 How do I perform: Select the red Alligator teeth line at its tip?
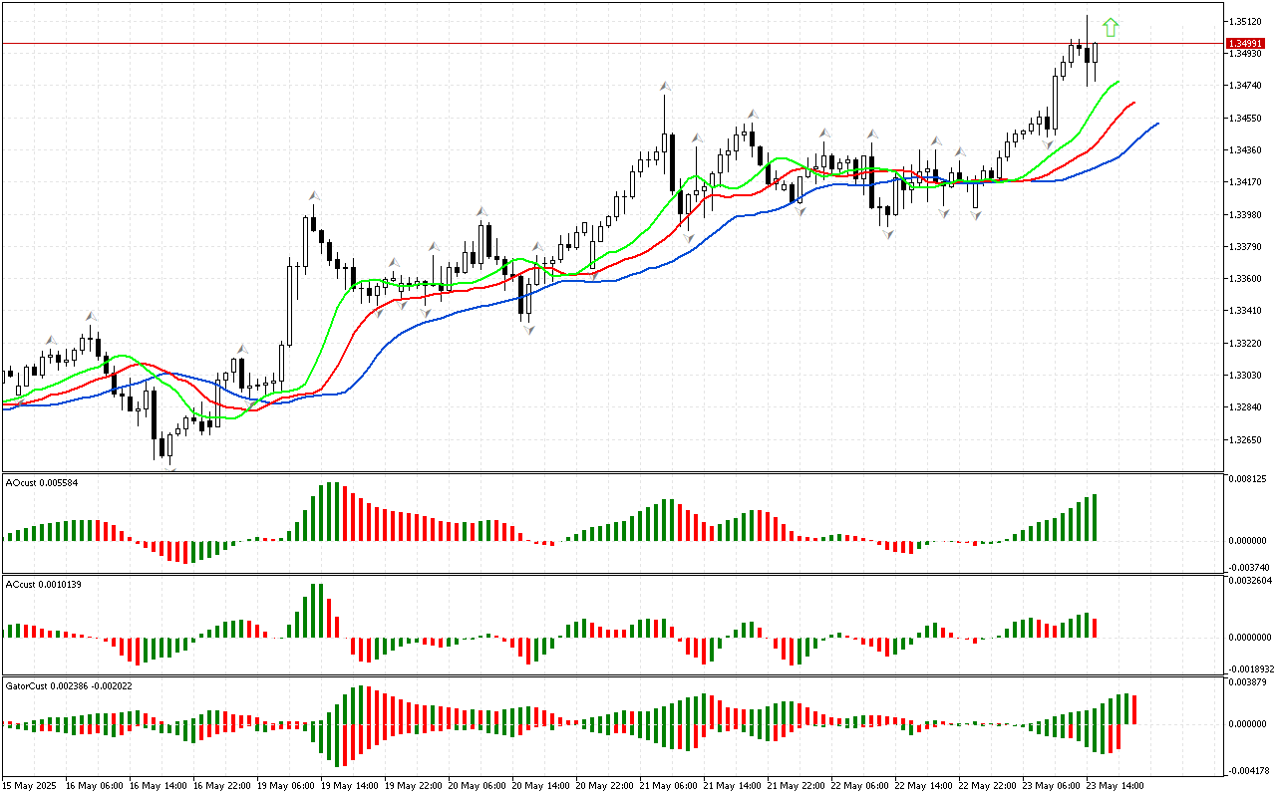pos(1133,103)
